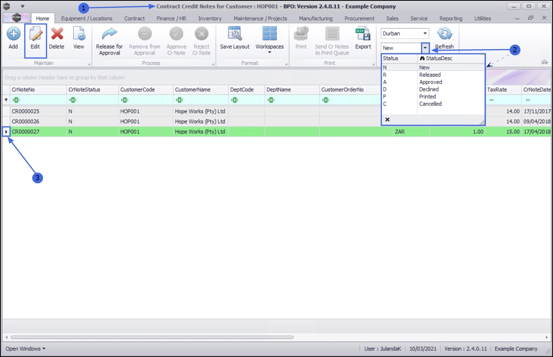Click Reject Cr Note icon
The image size is (553, 357).
click(x=202, y=34)
